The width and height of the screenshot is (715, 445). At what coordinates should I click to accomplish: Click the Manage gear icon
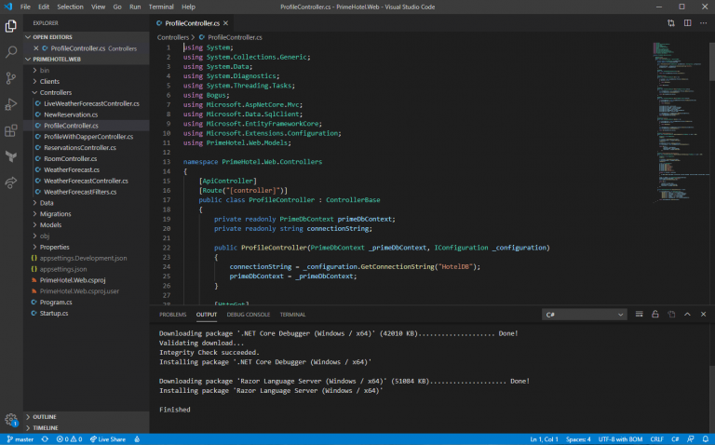click(11, 420)
